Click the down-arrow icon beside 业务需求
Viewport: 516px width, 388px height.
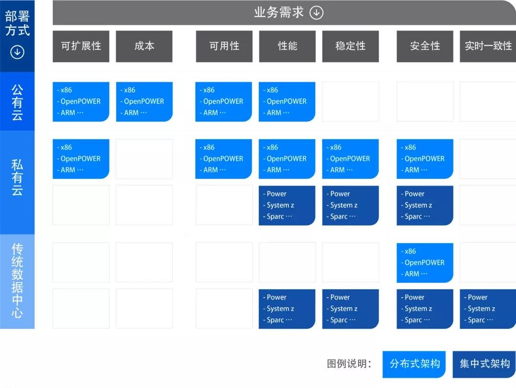(x=316, y=13)
